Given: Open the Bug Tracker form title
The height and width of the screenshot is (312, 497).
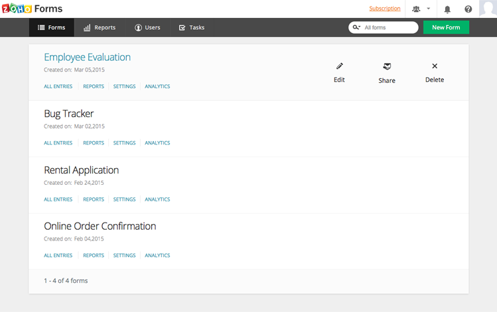Looking at the screenshot, I should 69,113.
